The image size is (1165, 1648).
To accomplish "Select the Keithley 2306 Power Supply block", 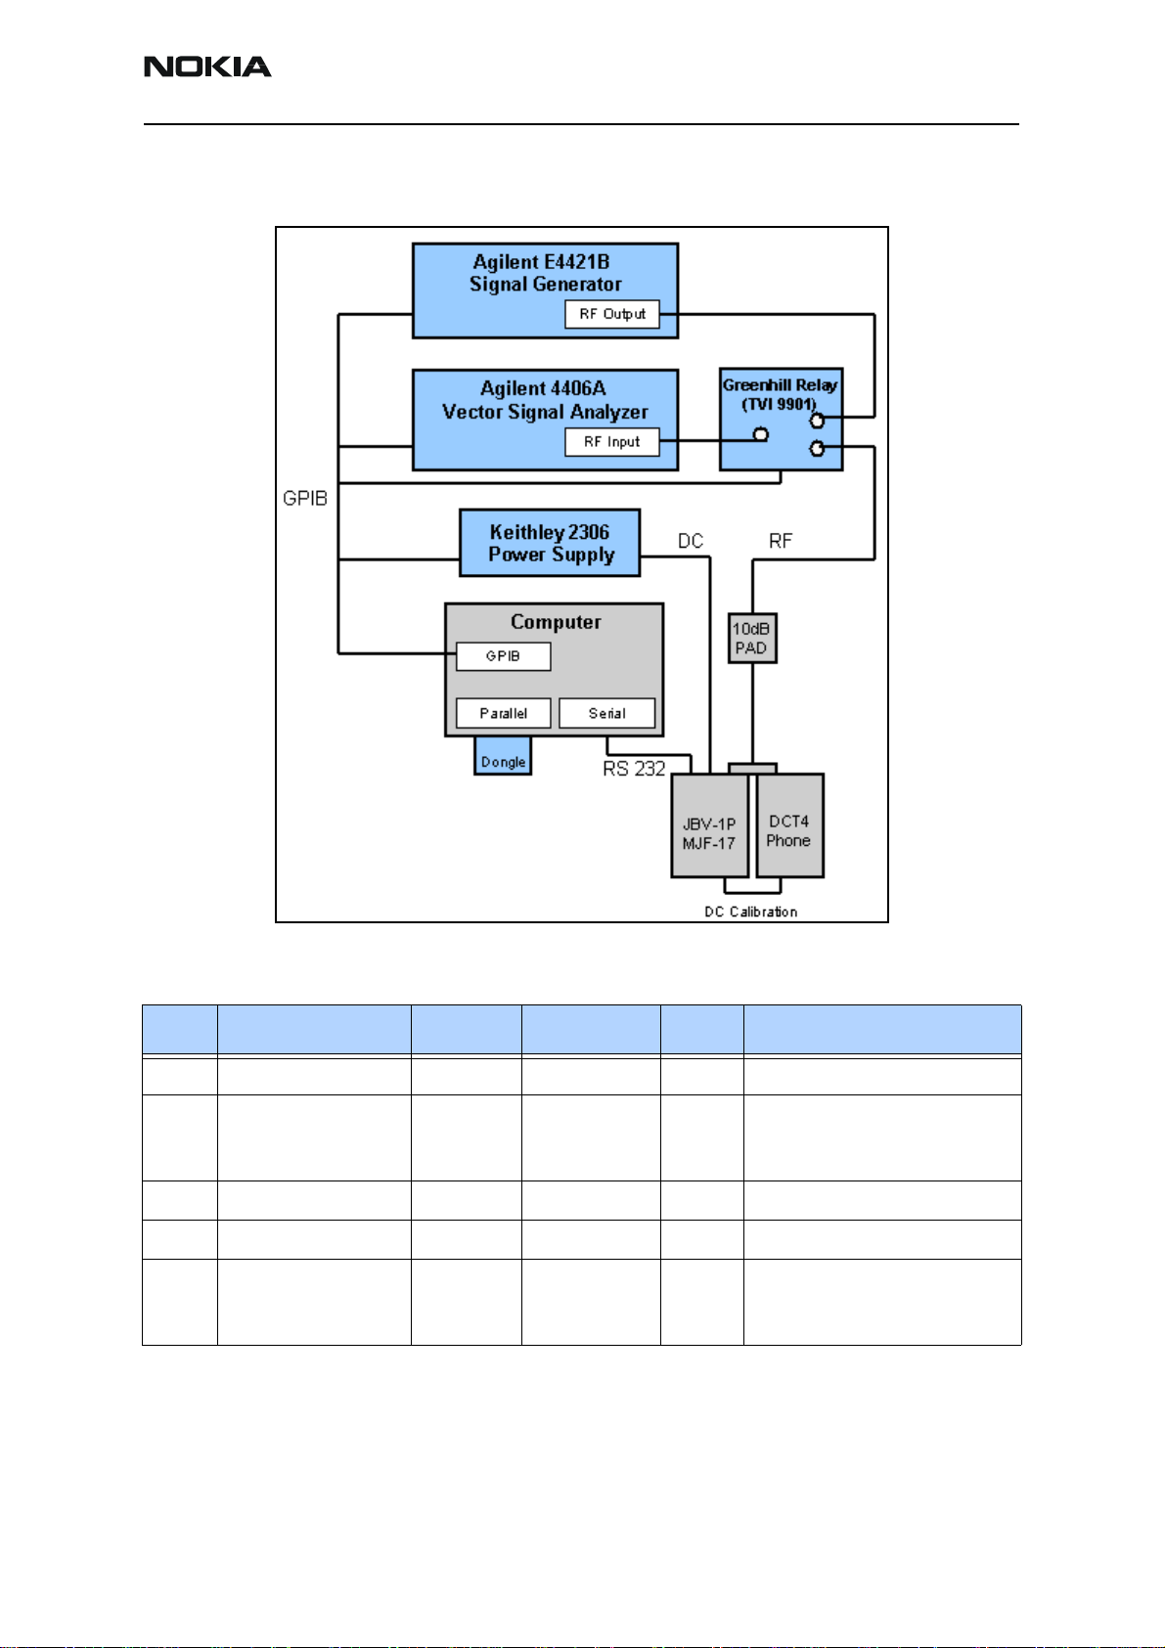I will click(550, 543).
